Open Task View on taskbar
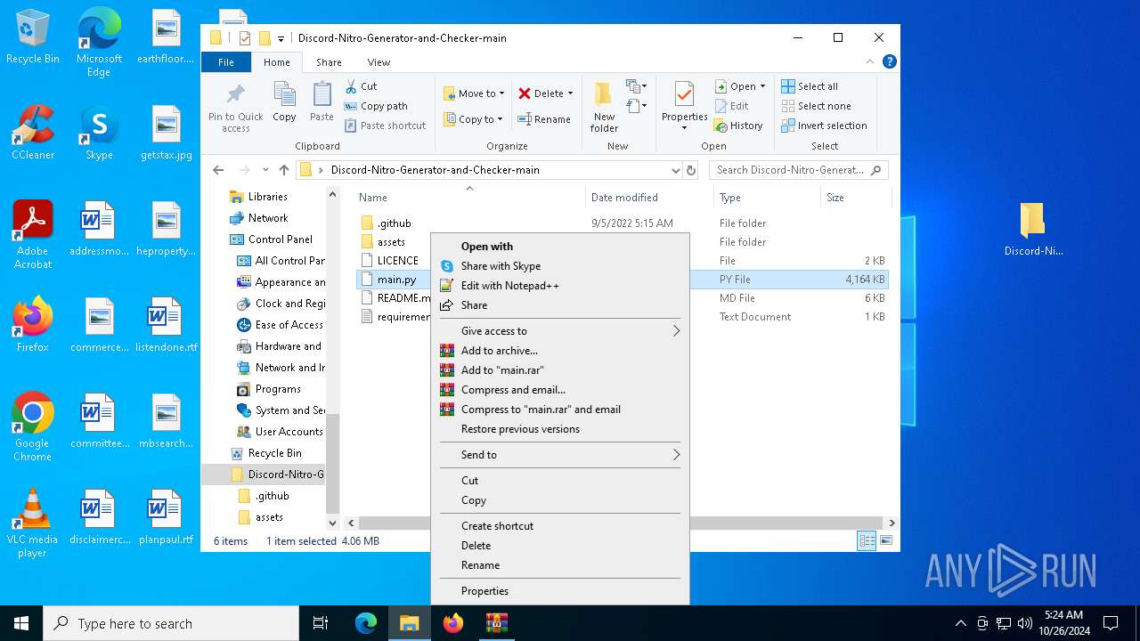 click(321, 623)
